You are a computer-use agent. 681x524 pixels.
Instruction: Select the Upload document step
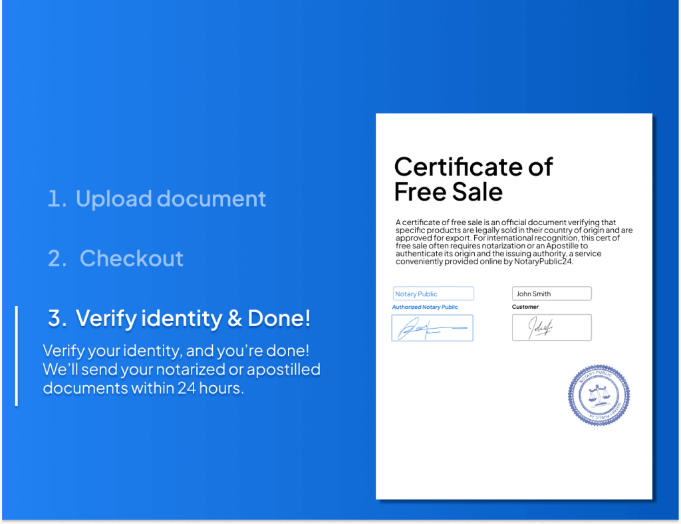click(171, 199)
